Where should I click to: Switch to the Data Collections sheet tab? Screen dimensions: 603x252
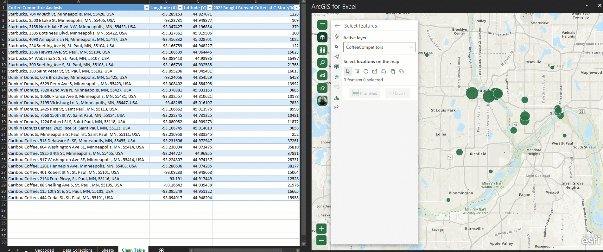78,250
